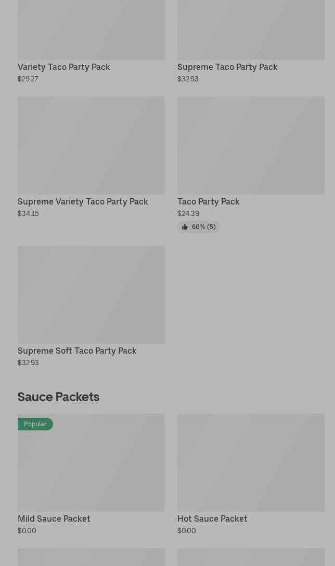The image size is (335, 566).
Task: Choose the Supreme Soft Taco Party Pack title
Action: pos(77,351)
